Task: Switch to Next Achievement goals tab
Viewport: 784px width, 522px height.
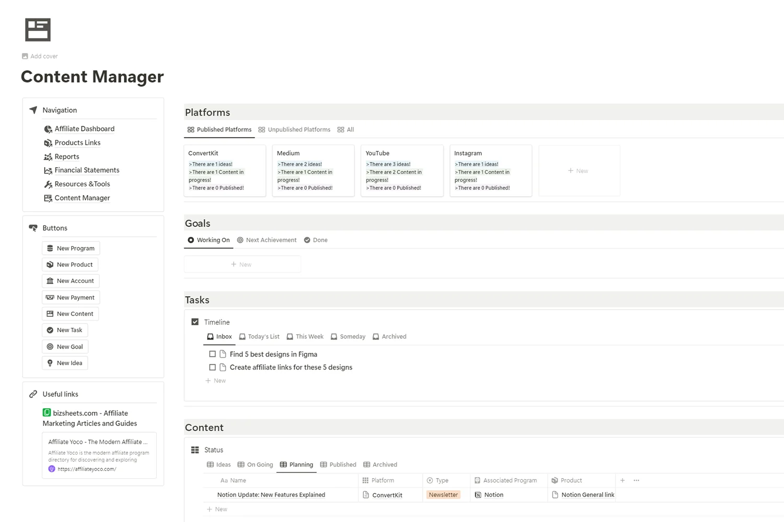Action: coord(267,240)
